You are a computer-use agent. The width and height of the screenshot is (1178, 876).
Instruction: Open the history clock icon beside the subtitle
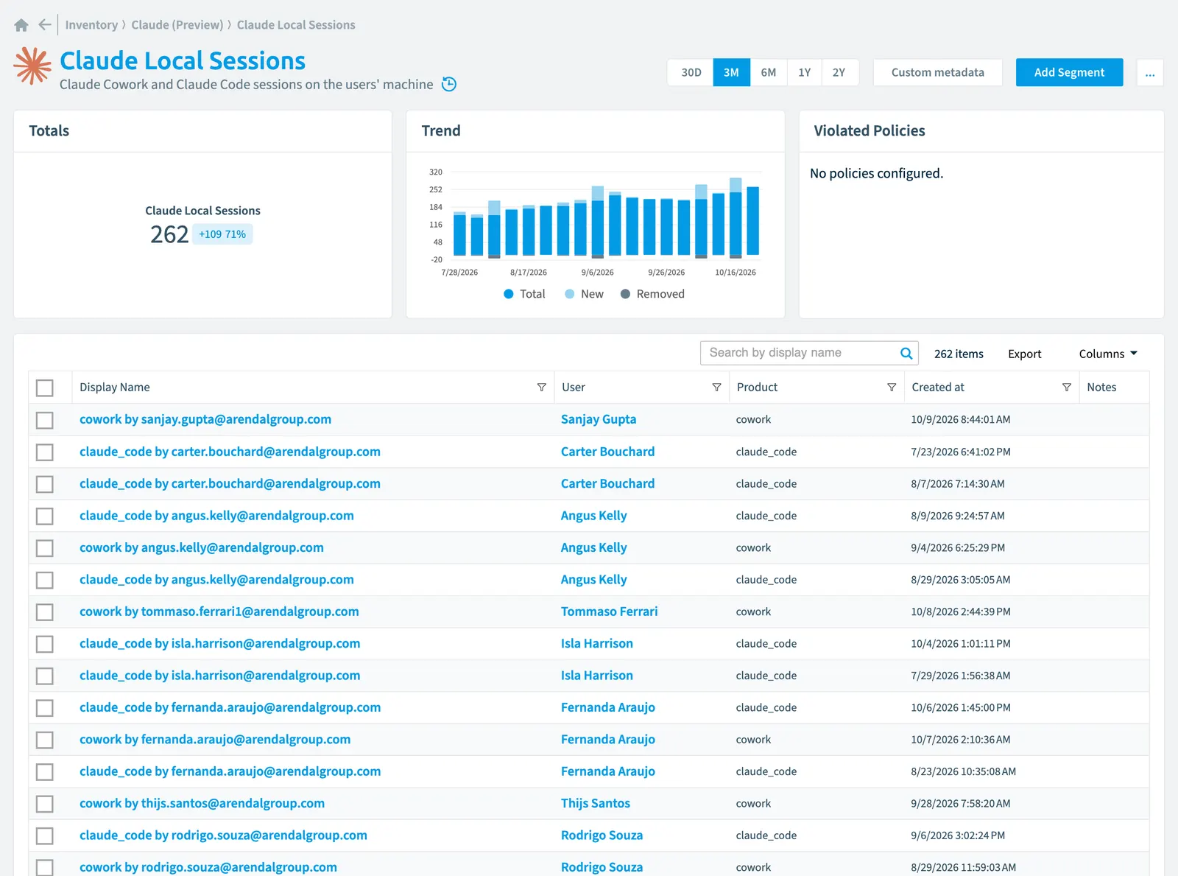pyautogui.click(x=449, y=84)
